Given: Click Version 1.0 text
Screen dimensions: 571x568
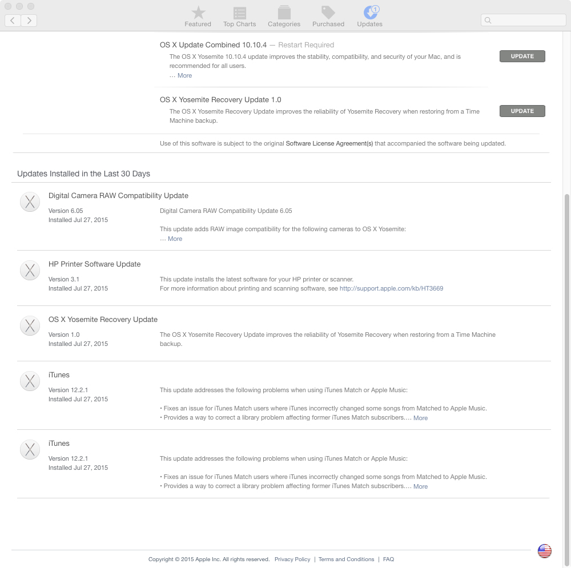Looking at the screenshot, I should (x=64, y=335).
